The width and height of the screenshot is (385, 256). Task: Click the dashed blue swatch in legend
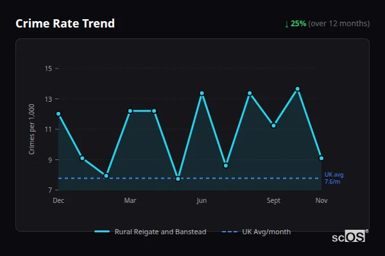(x=230, y=232)
